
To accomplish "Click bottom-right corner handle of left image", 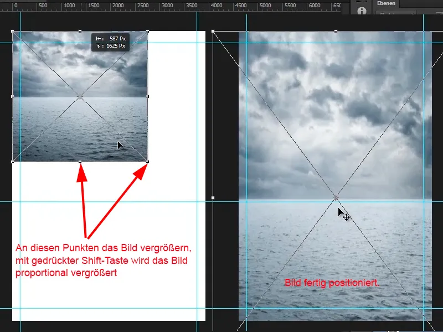I will click(147, 162).
